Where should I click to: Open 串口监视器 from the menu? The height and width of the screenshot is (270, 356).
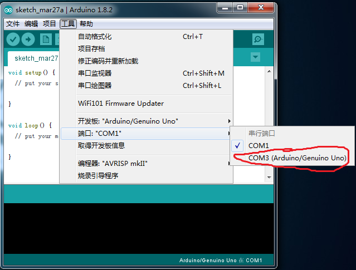click(146, 73)
